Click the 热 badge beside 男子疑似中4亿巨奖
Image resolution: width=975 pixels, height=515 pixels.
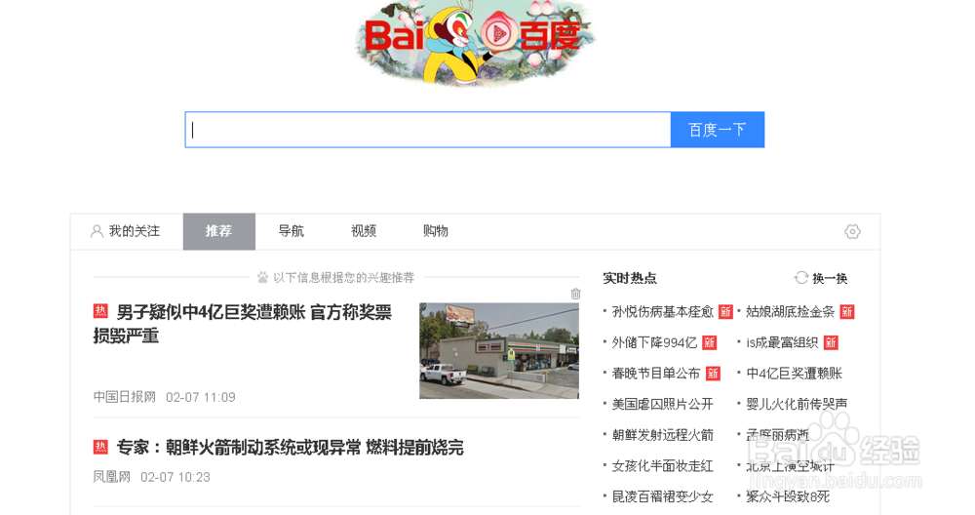point(100,311)
